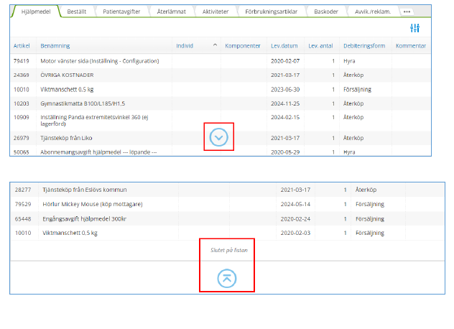Open the column settings sliders icon

[414, 28]
